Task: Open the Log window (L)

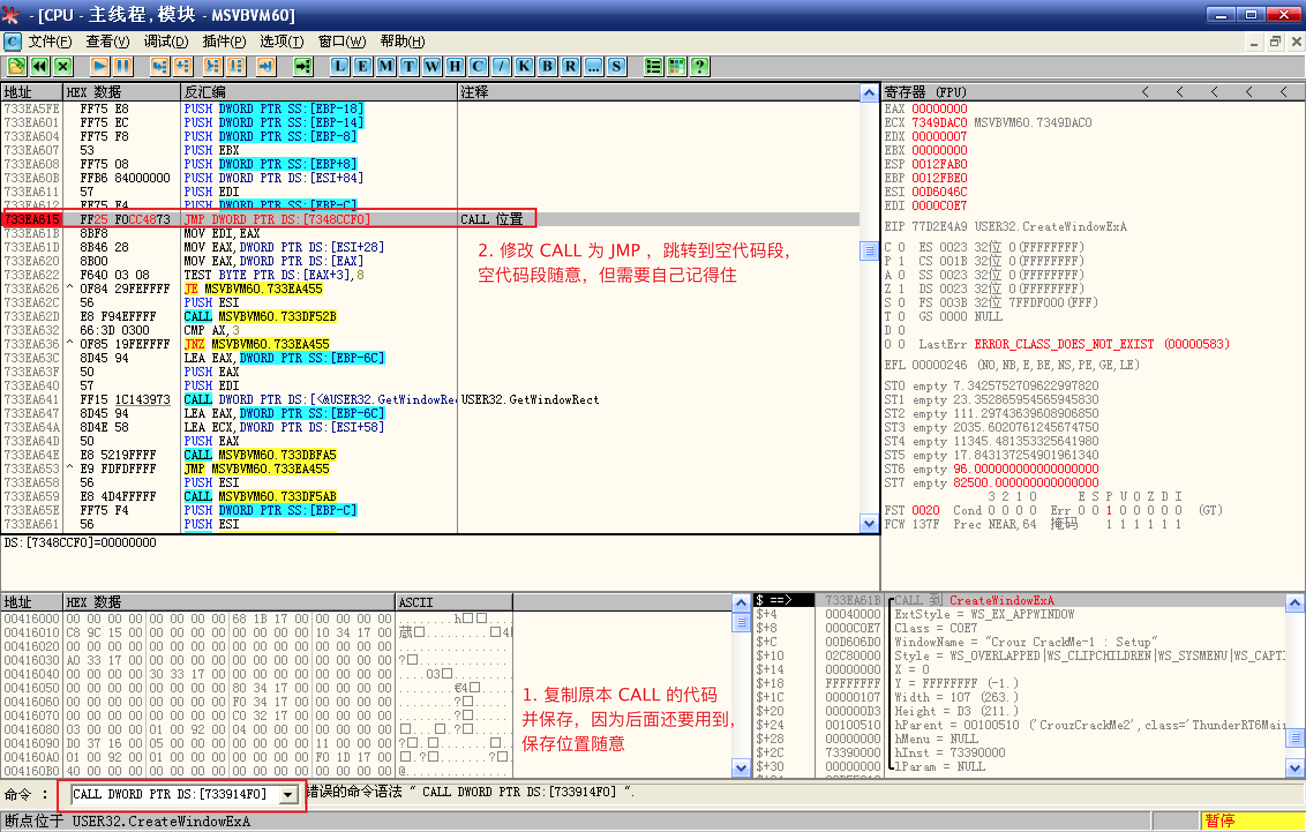Action: point(340,66)
